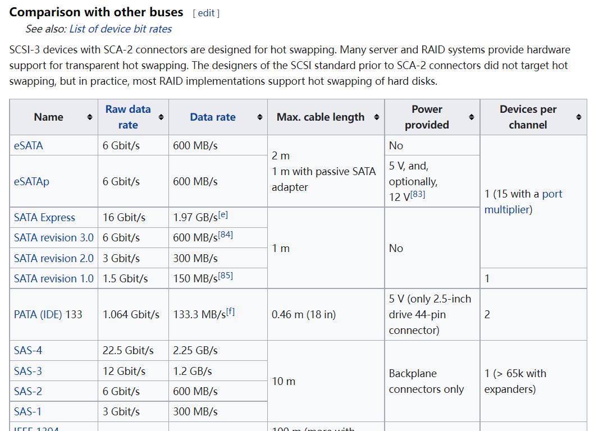Click the edit link beside section heading
Viewport: 594px width, 431px height.
pyautogui.click(x=206, y=13)
